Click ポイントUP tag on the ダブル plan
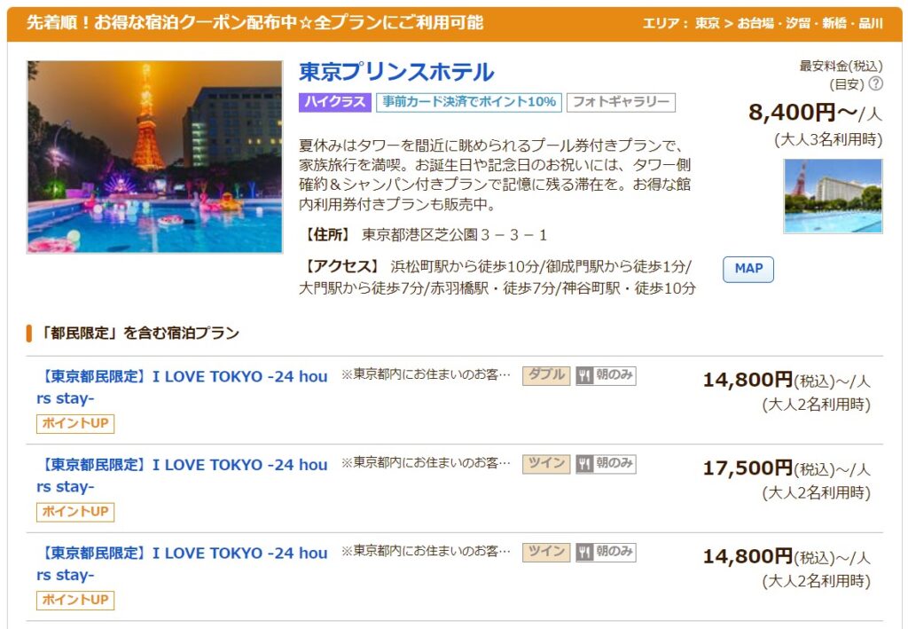This screenshot has height=629, width=908. [75, 423]
